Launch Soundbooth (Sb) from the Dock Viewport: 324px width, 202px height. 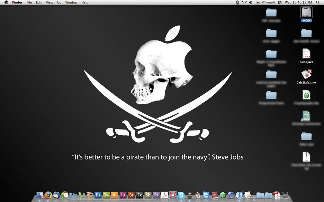coord(148,195)
